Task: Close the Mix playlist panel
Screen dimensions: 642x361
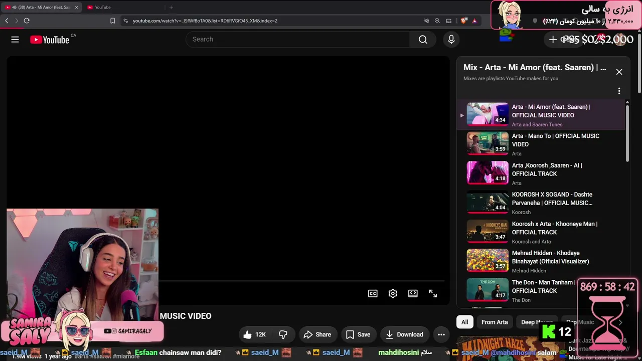Action: tap(619, 72)
